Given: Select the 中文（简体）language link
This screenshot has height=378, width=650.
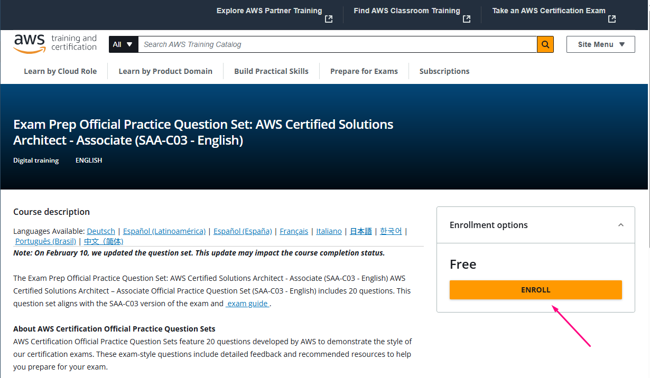Looking at the screenshot, I should tap(104, 241).
